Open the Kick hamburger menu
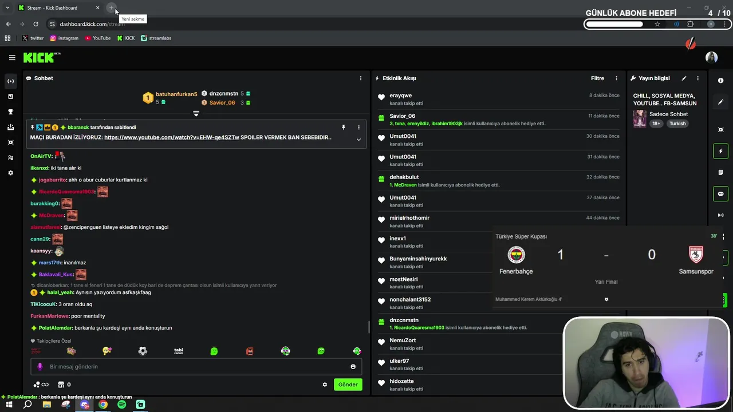The image size is (733, 412). tap(12, 57)
